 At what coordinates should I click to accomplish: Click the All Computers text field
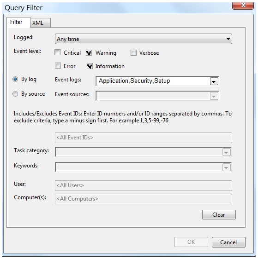144,199
